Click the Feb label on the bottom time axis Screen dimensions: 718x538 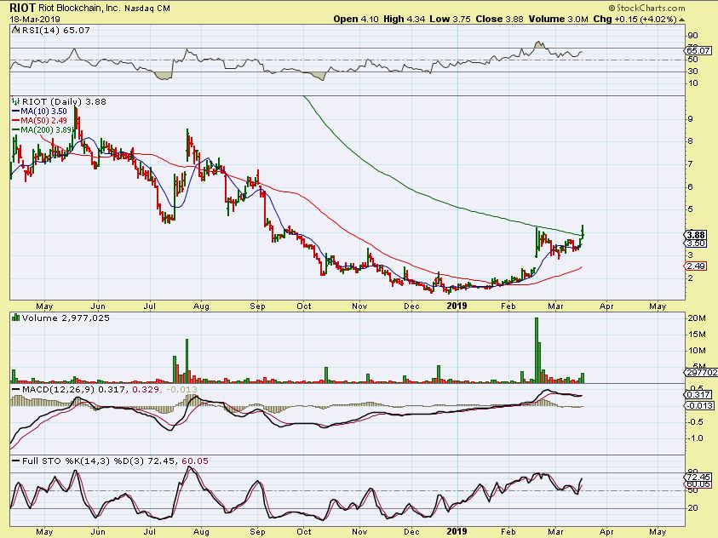click(x=508, y=531)
